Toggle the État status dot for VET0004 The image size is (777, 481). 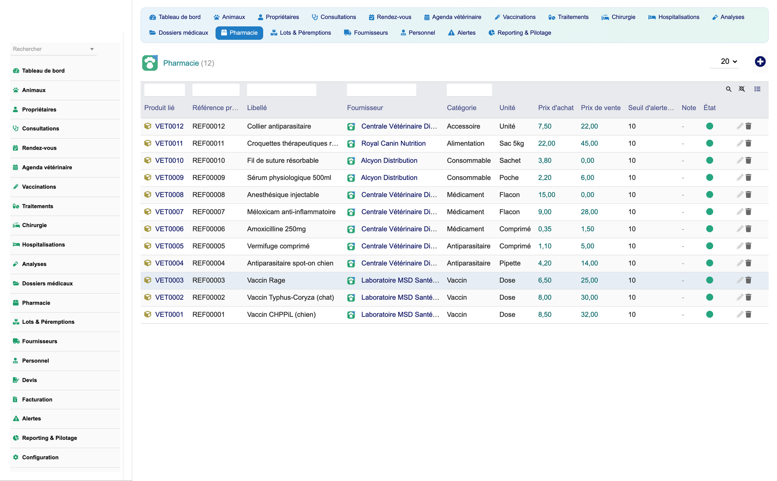(710, 263)
